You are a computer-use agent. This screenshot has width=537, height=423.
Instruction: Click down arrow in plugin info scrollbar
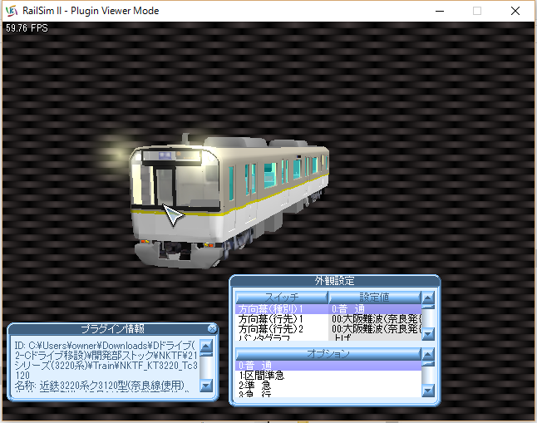pyautogui.click(x=206, y=386)
